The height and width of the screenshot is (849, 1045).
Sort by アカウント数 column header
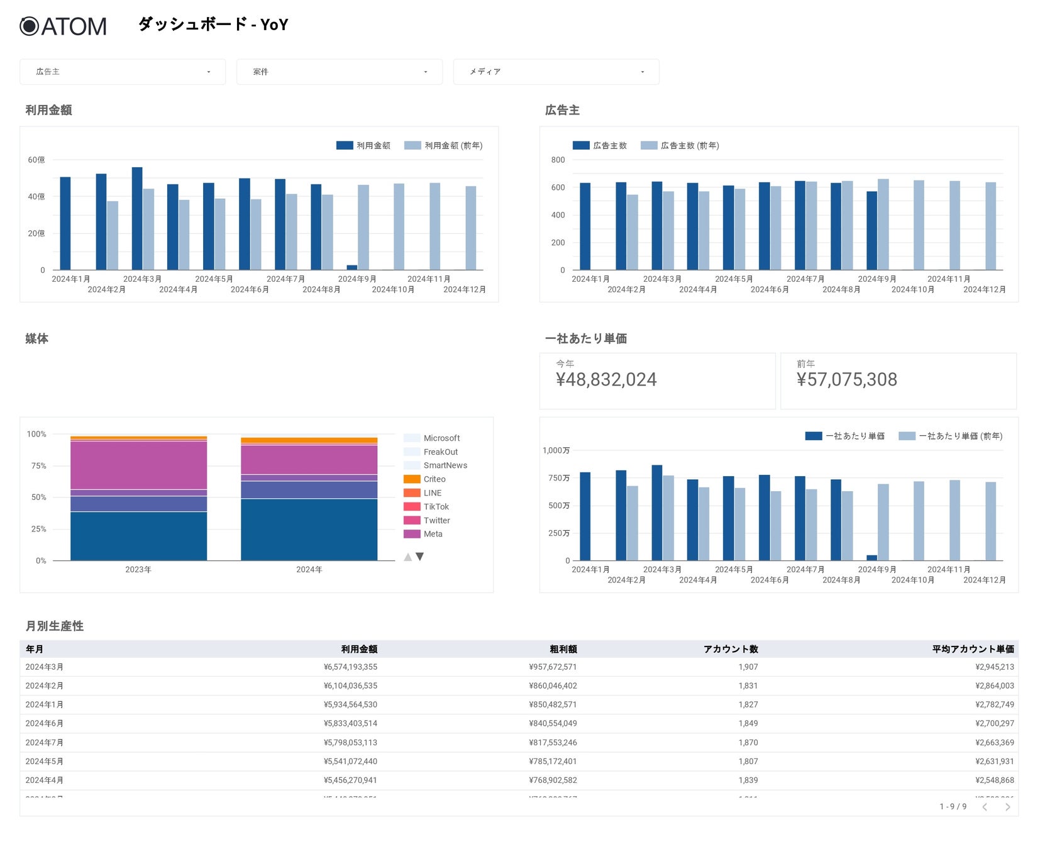click(x=731, y=649)
